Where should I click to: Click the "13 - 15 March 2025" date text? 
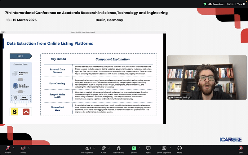(x=21, y=20)
